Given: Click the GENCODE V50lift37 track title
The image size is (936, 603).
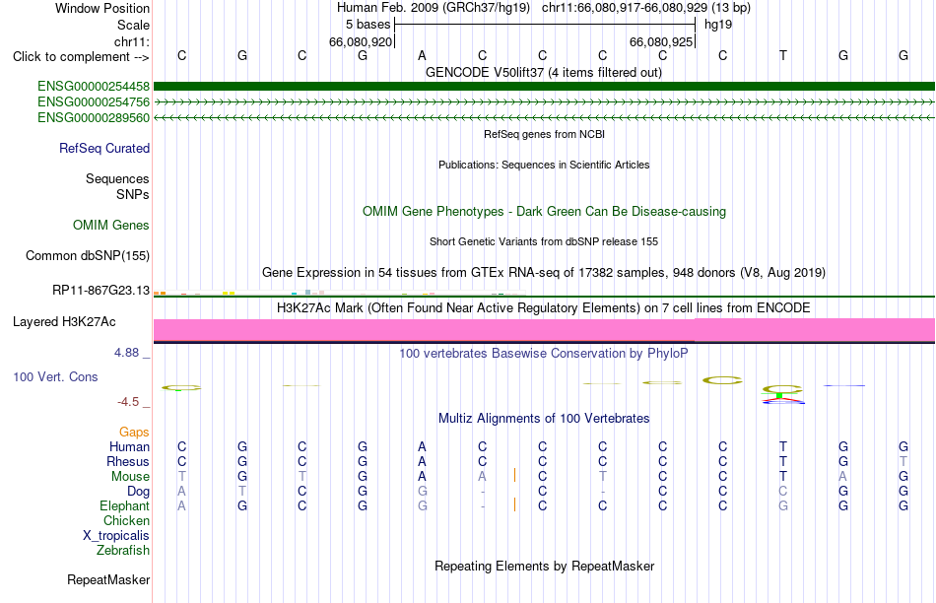Looking at the screenshot, I should coord(544,72).
